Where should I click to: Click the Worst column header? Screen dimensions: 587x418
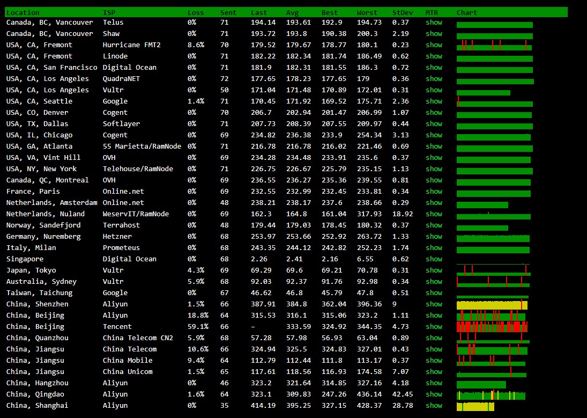[x=367, y=12]
